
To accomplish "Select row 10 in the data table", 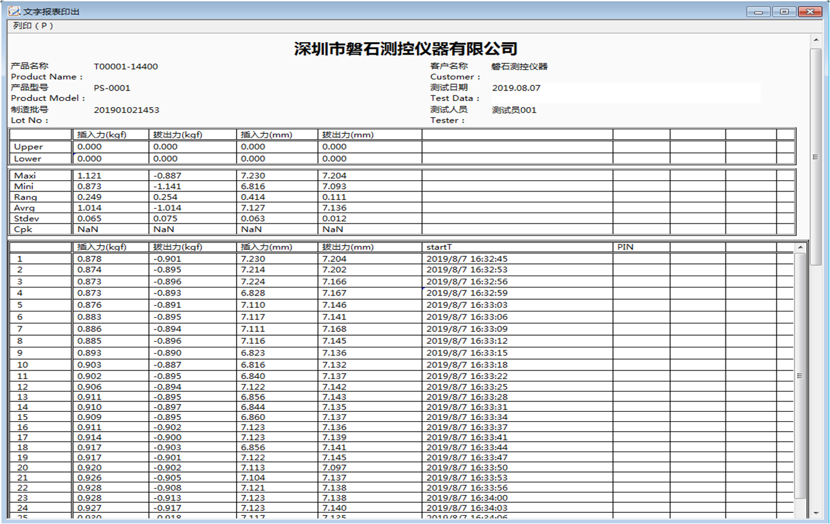I will click(x=22, y=365).
